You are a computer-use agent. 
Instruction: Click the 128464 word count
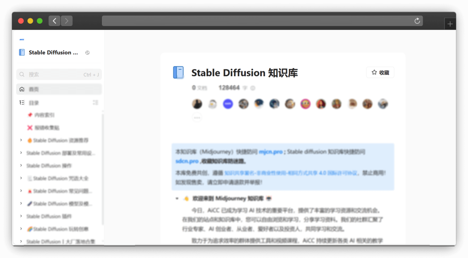tap(229, 88)
